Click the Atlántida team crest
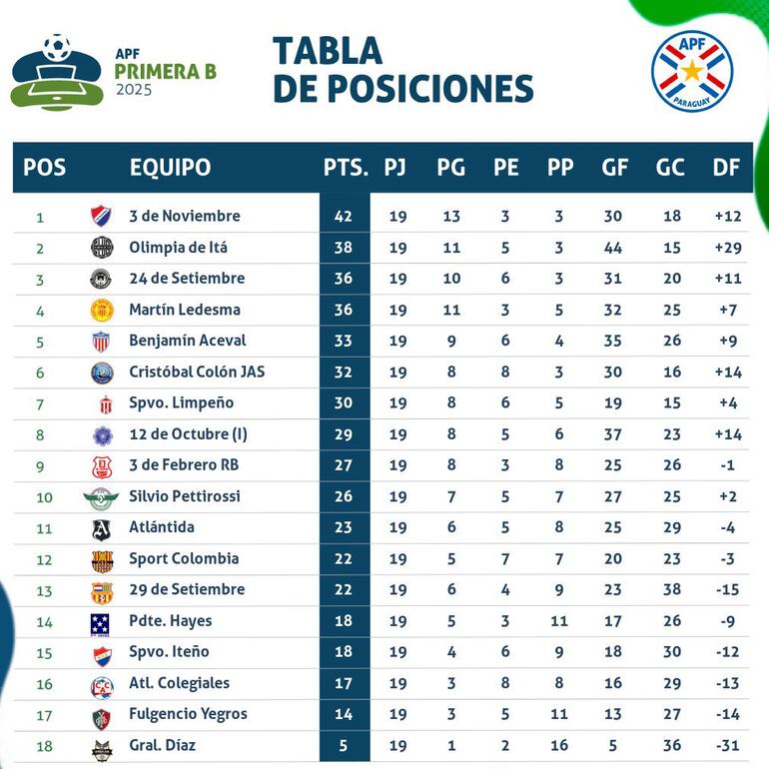 (x=102, y=528)
